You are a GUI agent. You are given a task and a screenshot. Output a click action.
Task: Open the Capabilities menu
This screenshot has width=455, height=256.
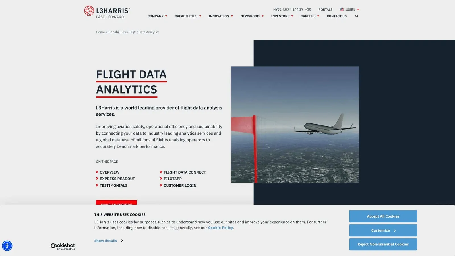click(186, 16)
